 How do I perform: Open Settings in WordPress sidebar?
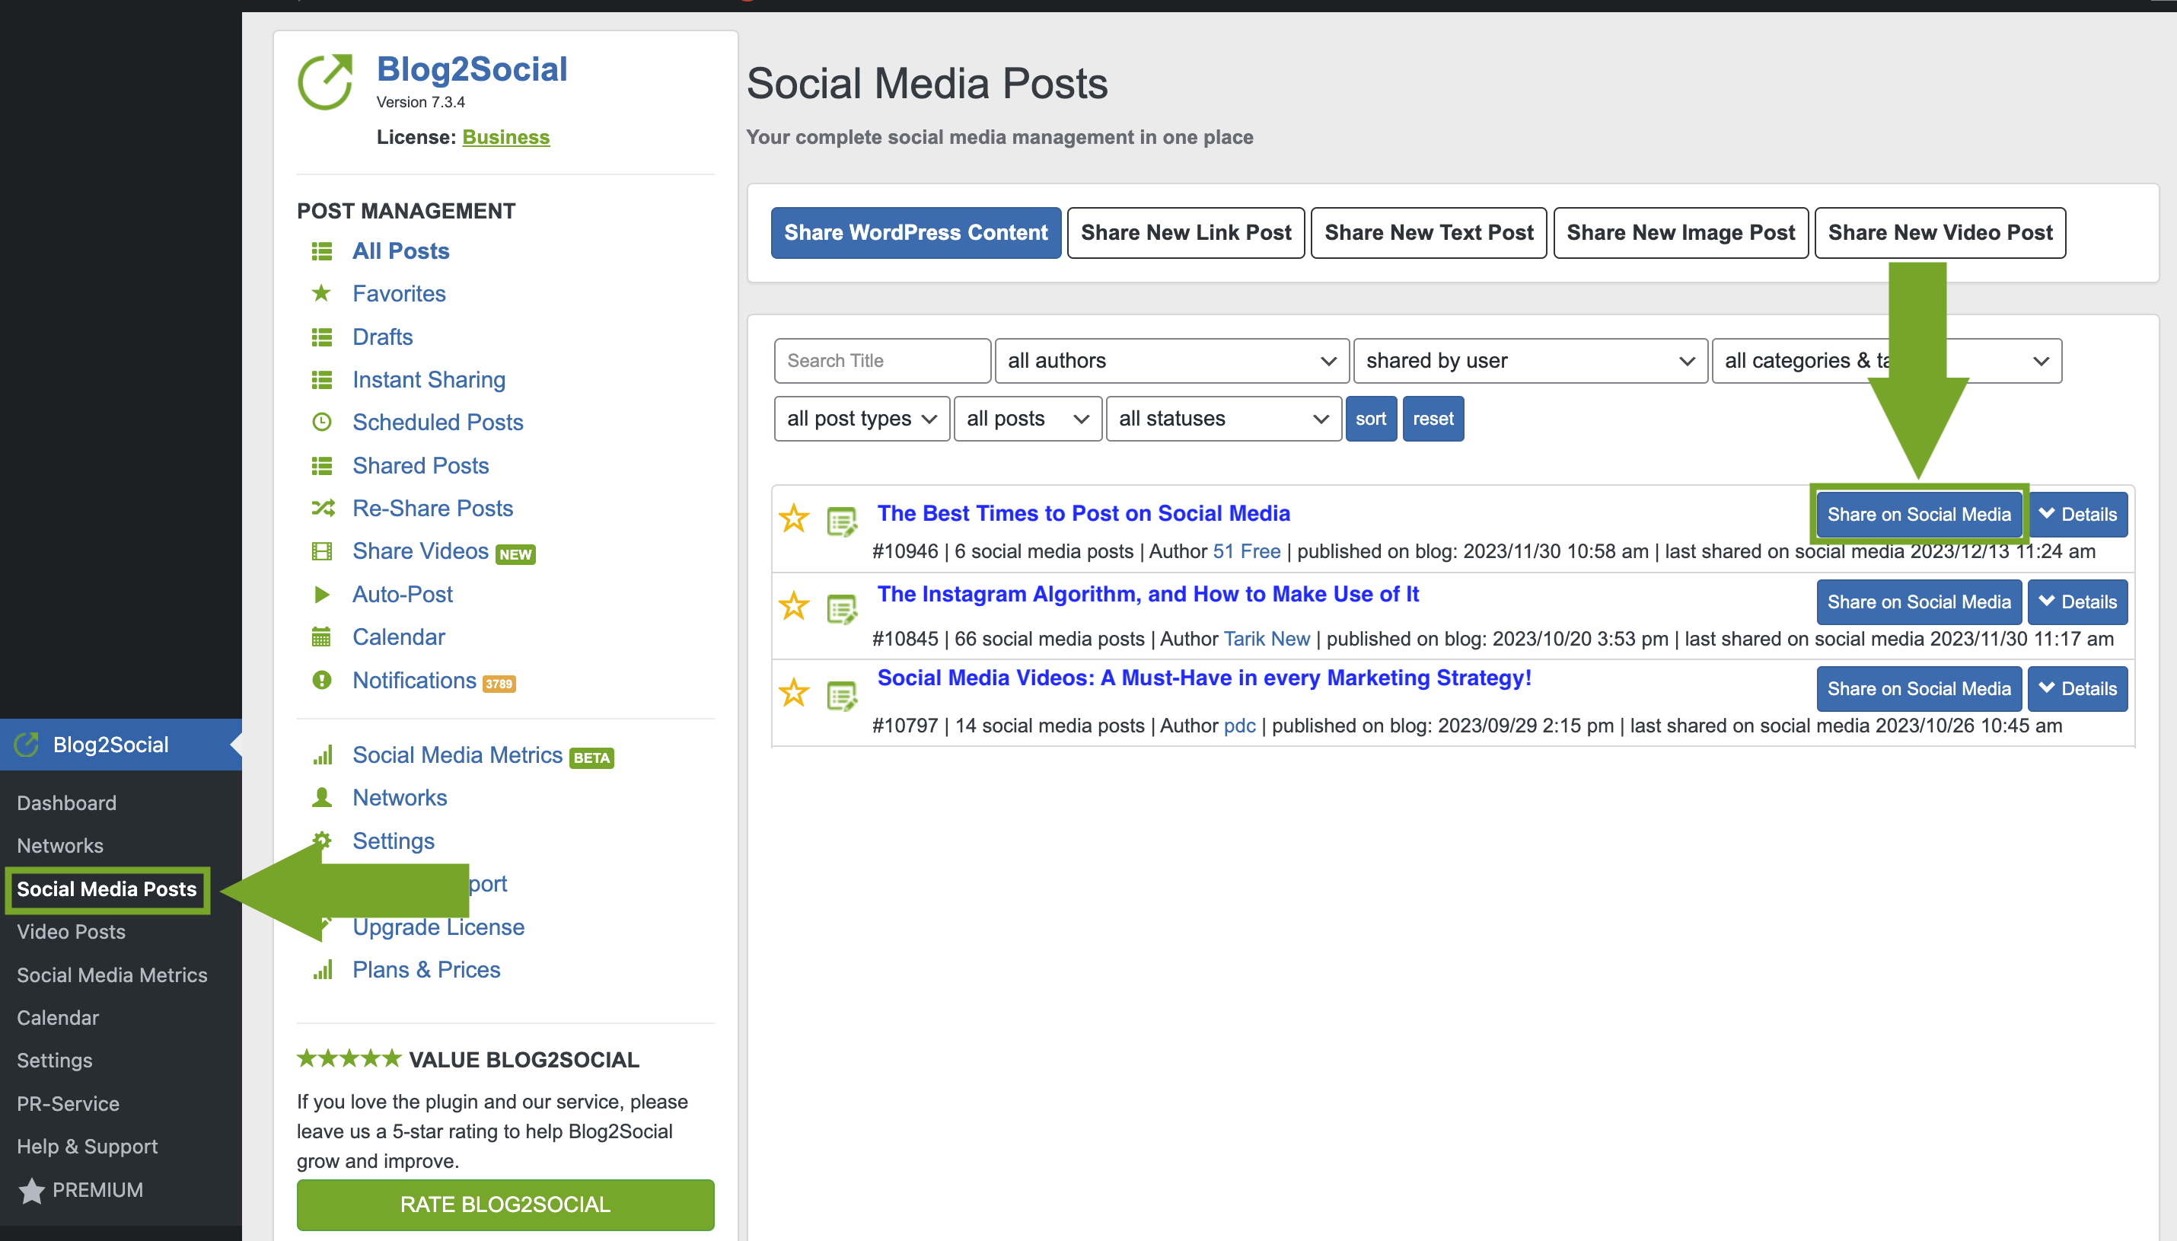55,1061
